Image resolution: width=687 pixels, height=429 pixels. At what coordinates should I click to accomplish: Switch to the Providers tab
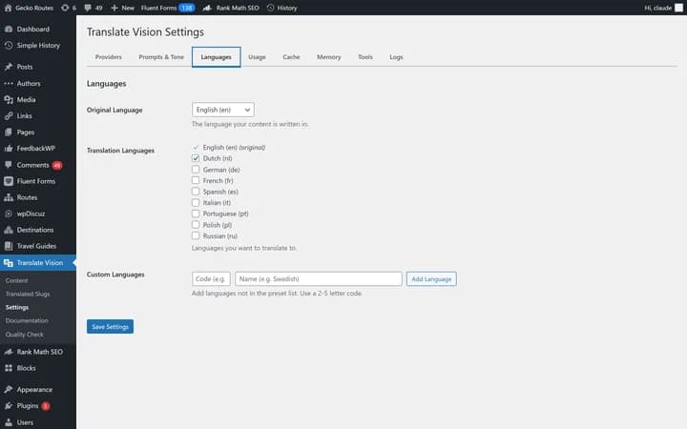[108, 57]
